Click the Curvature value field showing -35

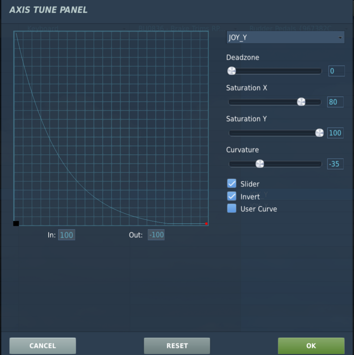(x=335, y=164)
